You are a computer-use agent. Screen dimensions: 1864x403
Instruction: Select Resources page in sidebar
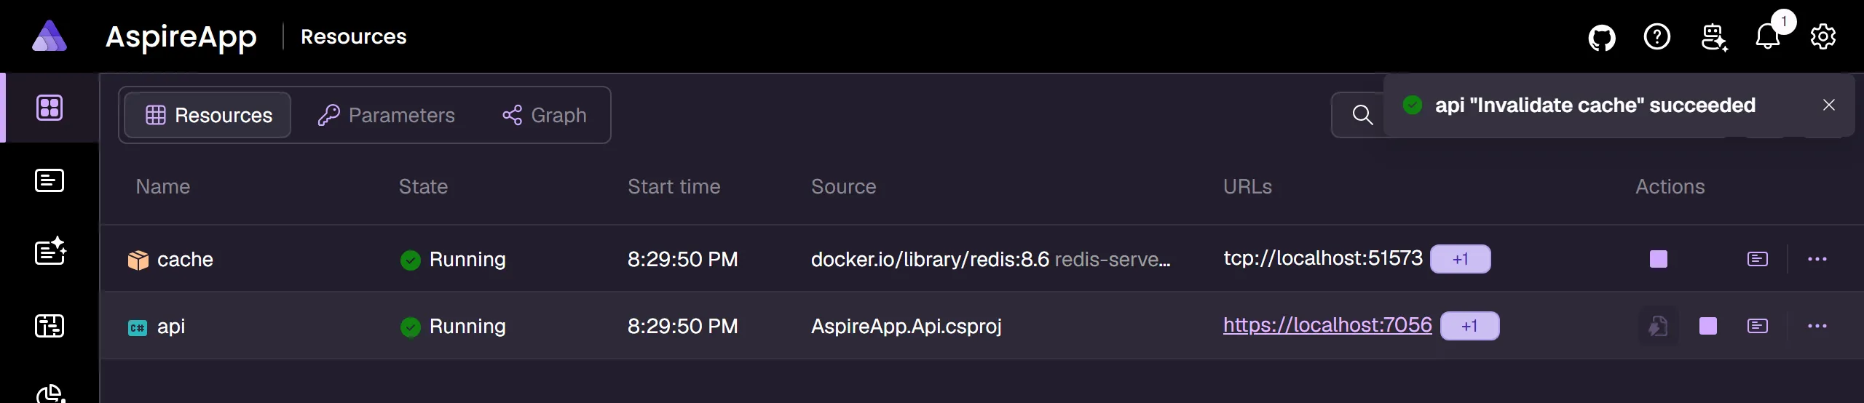coord(50,108)
